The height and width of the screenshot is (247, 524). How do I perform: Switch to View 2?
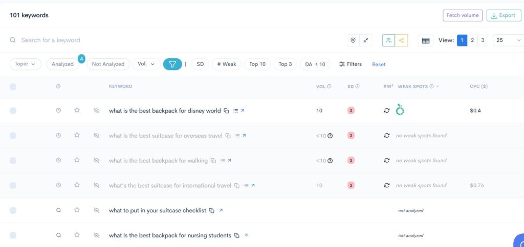(x=472, y=40)
